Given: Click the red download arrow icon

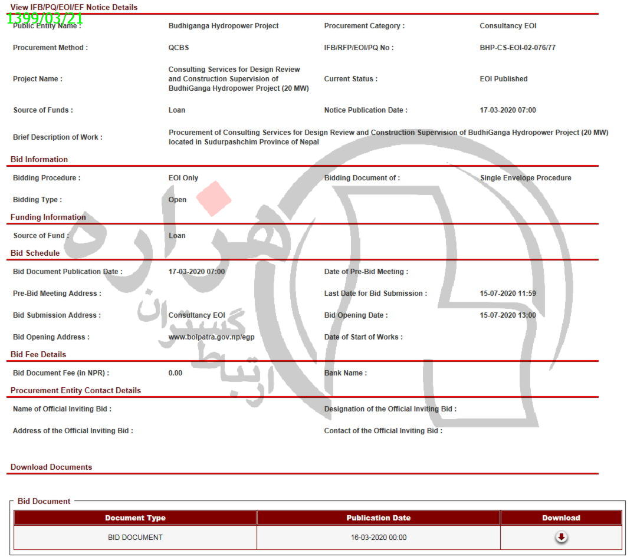Looking at the screenshot, I should pos(561,537).
